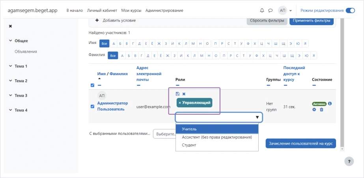Viewport: 364px width, 178px height.
Task: Click Зачисление пользователей на курс button
Action: [301, 143]
